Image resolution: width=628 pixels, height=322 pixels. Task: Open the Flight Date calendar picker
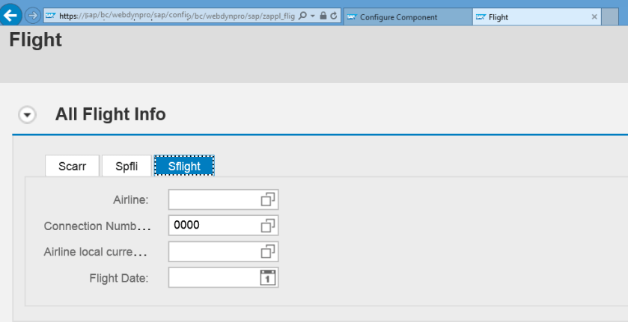268,278
